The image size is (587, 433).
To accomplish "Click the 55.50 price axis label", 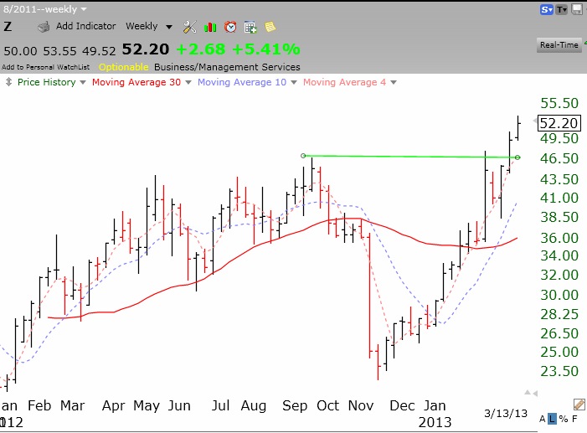I will click(559, 103).
